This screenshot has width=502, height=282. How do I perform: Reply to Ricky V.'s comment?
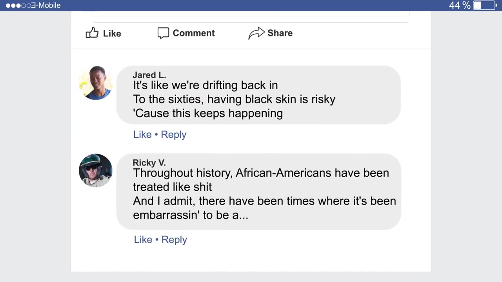pos(174,240)
